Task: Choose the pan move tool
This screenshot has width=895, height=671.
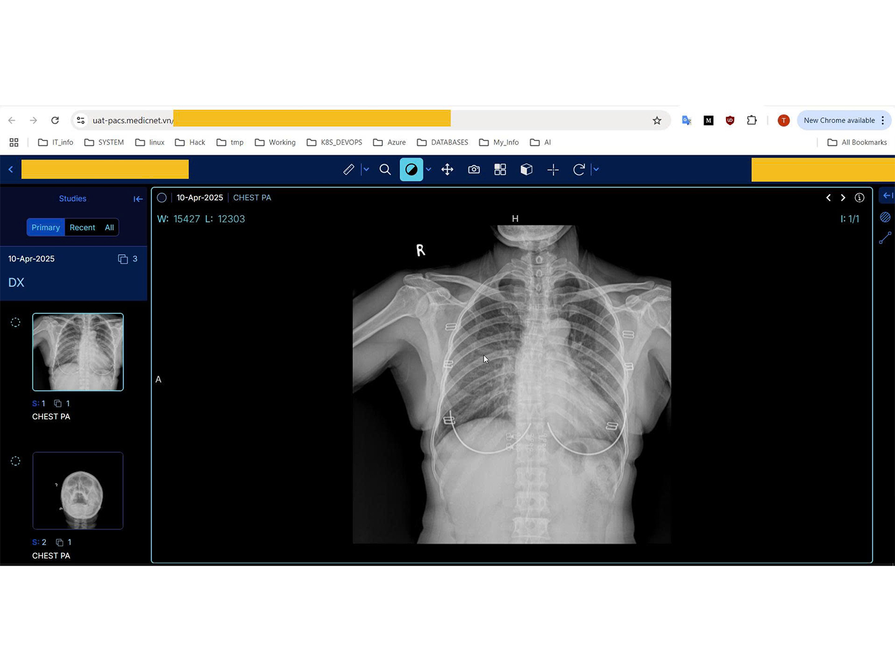Action: pos(447,170)
